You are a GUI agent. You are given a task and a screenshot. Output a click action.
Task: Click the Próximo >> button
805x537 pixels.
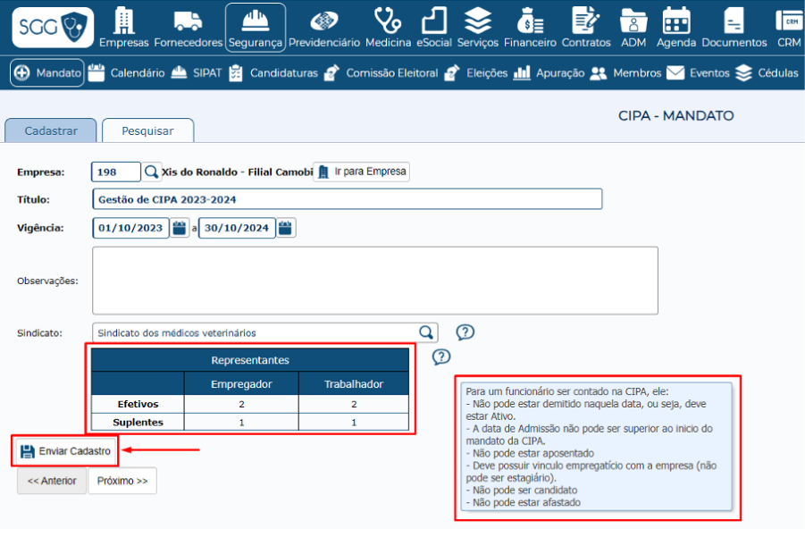coord(122,481)
